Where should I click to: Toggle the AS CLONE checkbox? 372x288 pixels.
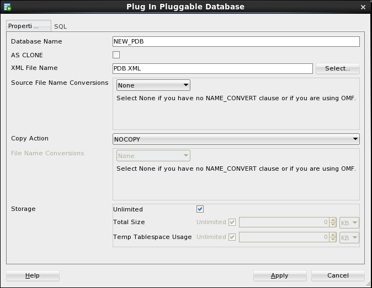[x=116, y=55]
